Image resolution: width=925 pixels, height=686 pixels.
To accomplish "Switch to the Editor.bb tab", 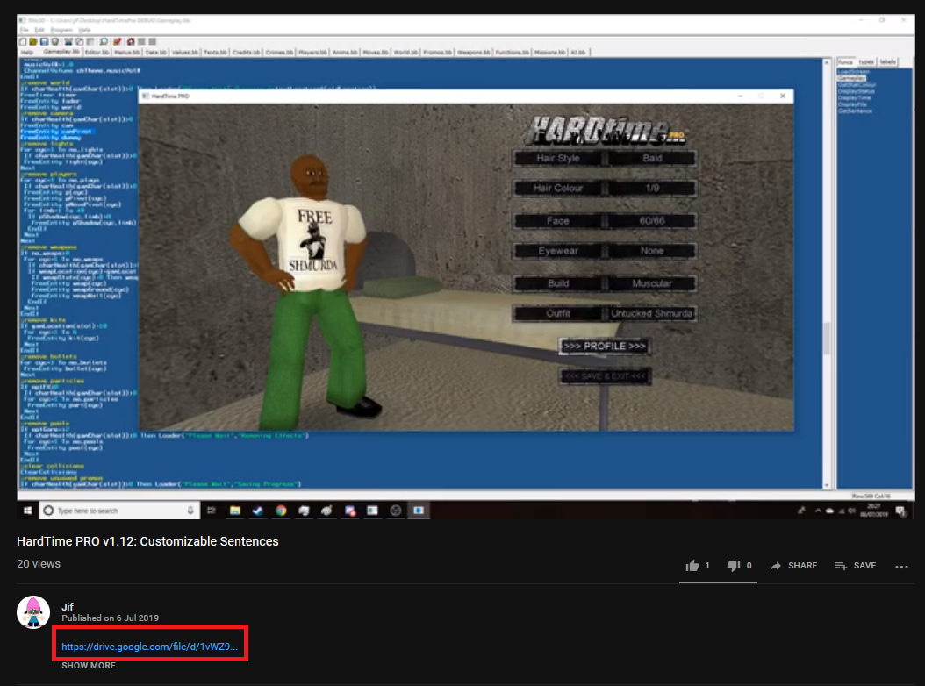I will (97, 52).
